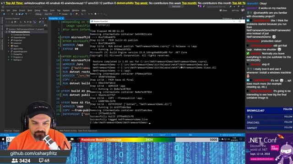
Task: Click the Save All toolbar icon
Action: [22, 14]
